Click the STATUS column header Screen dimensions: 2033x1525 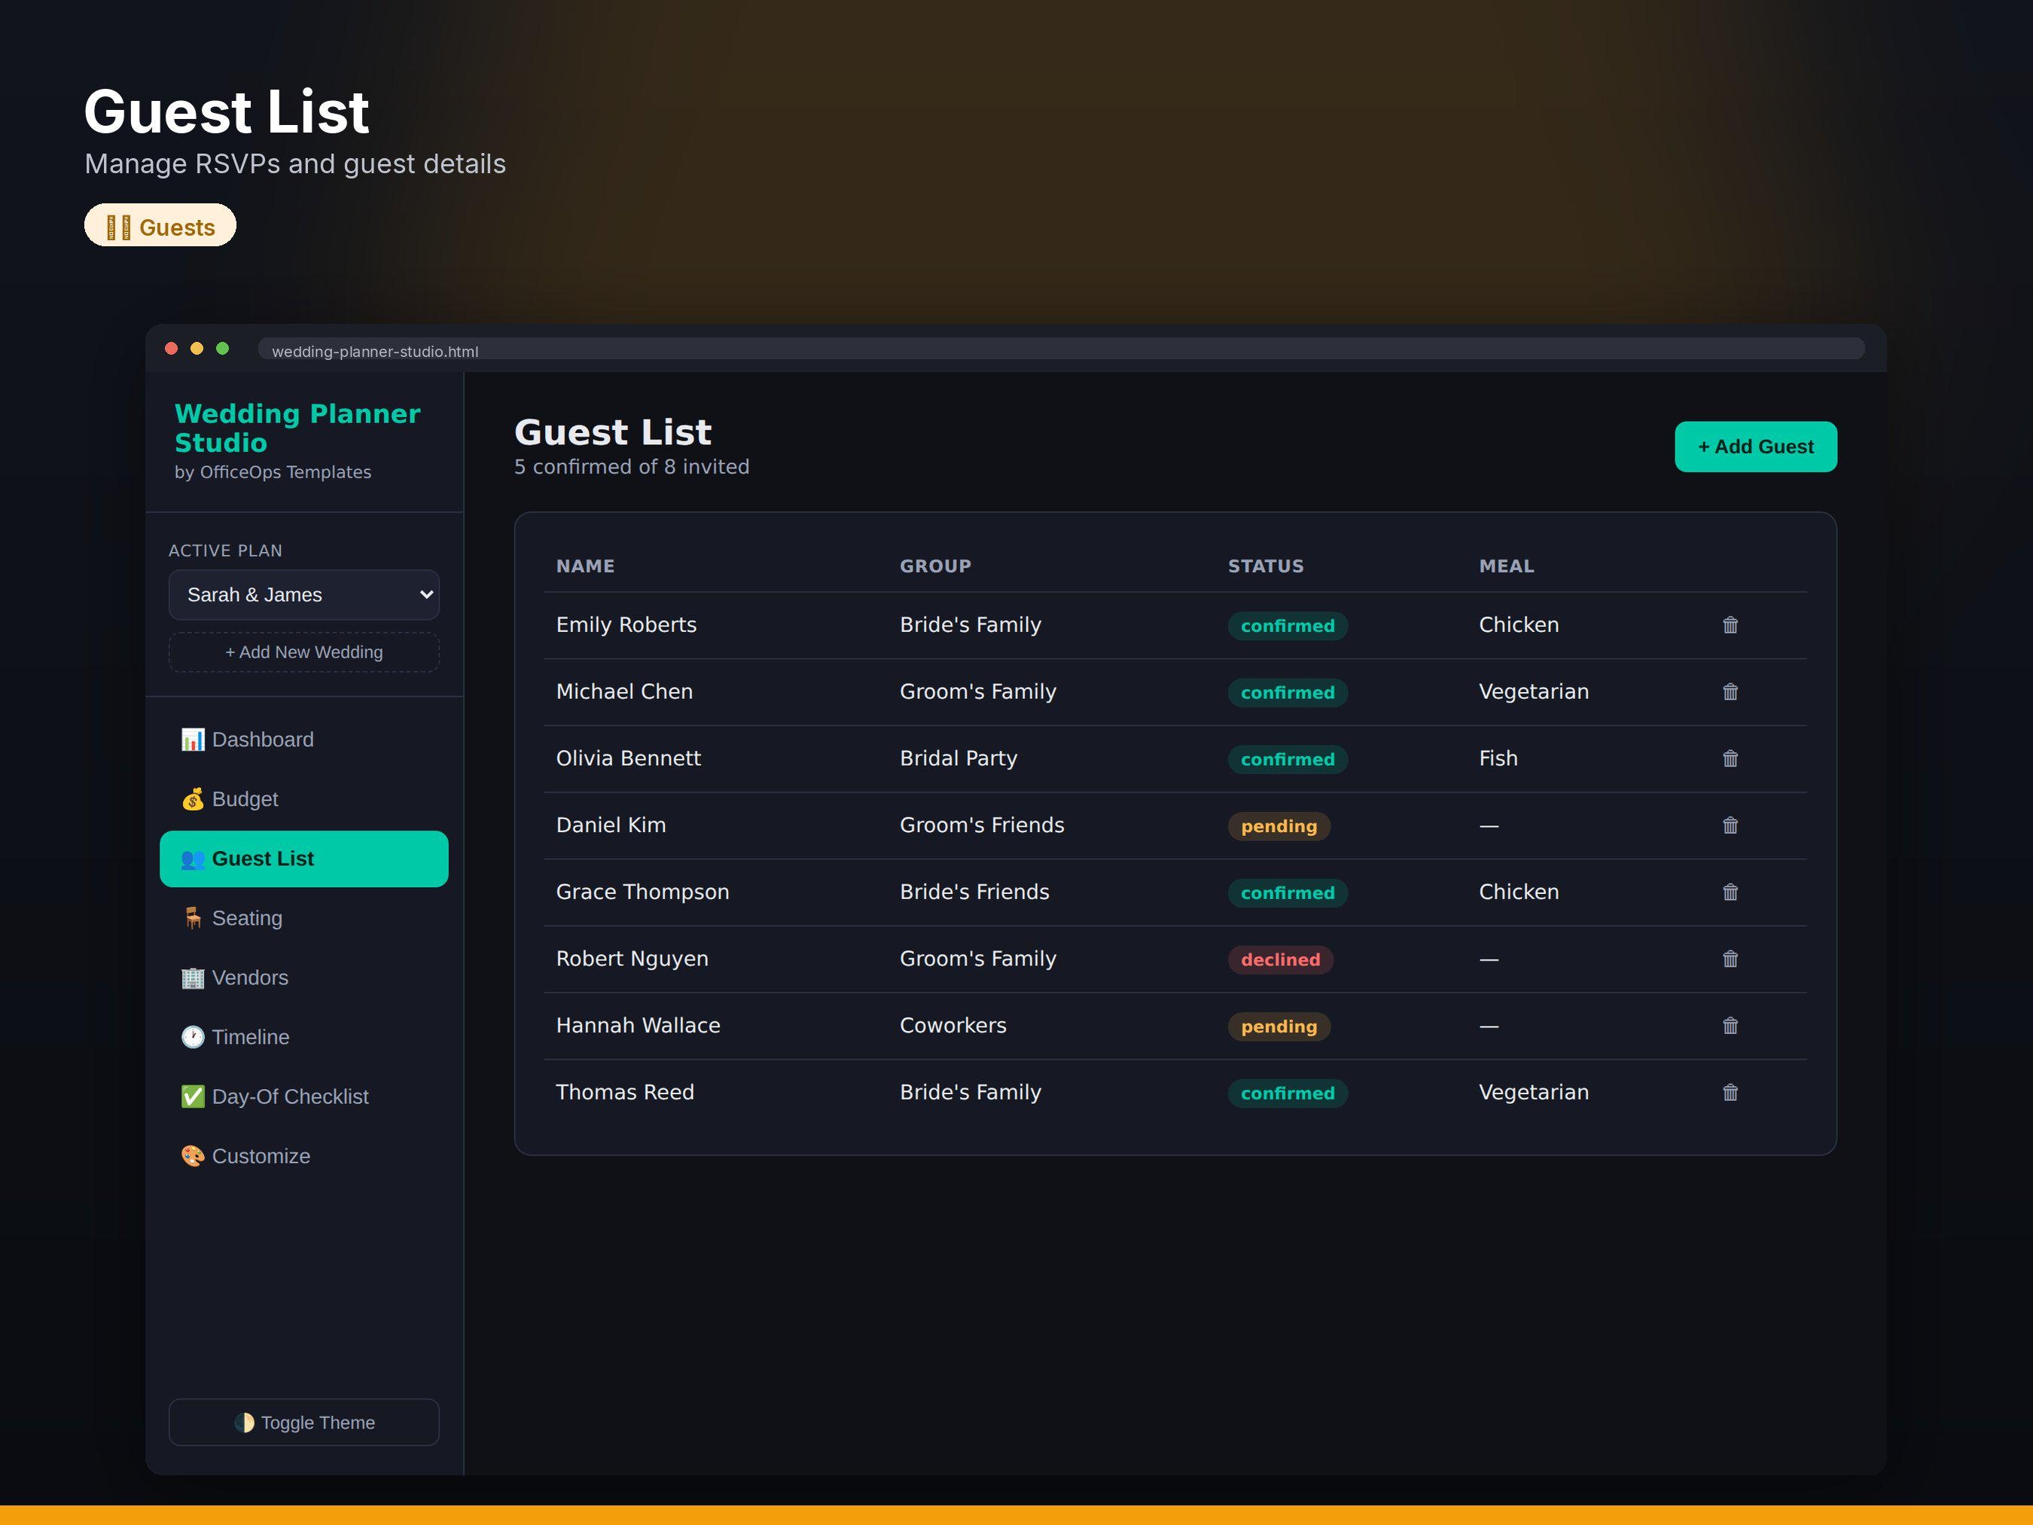tap(1266, 566)
